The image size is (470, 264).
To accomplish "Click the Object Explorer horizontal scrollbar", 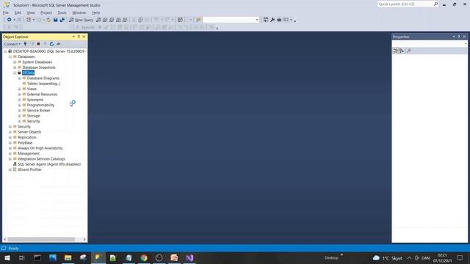I will point(41,240).
